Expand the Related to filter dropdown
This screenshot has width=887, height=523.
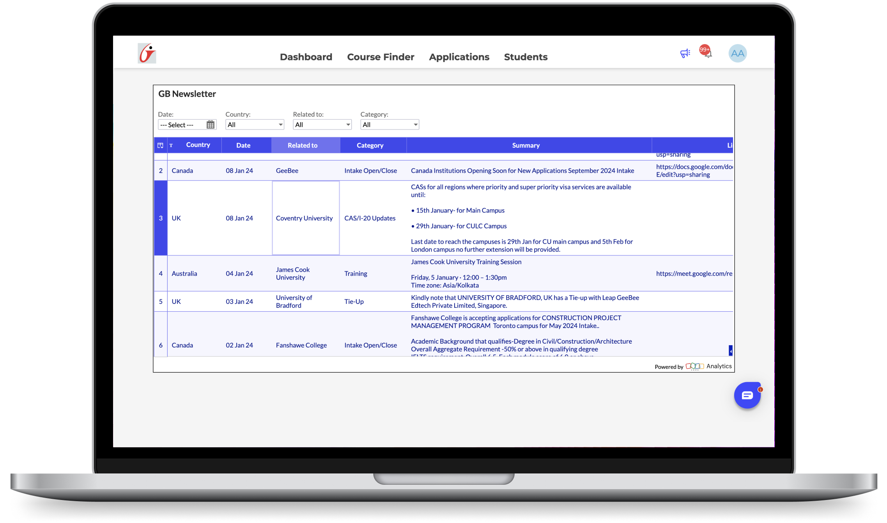[x=322, y=125]
